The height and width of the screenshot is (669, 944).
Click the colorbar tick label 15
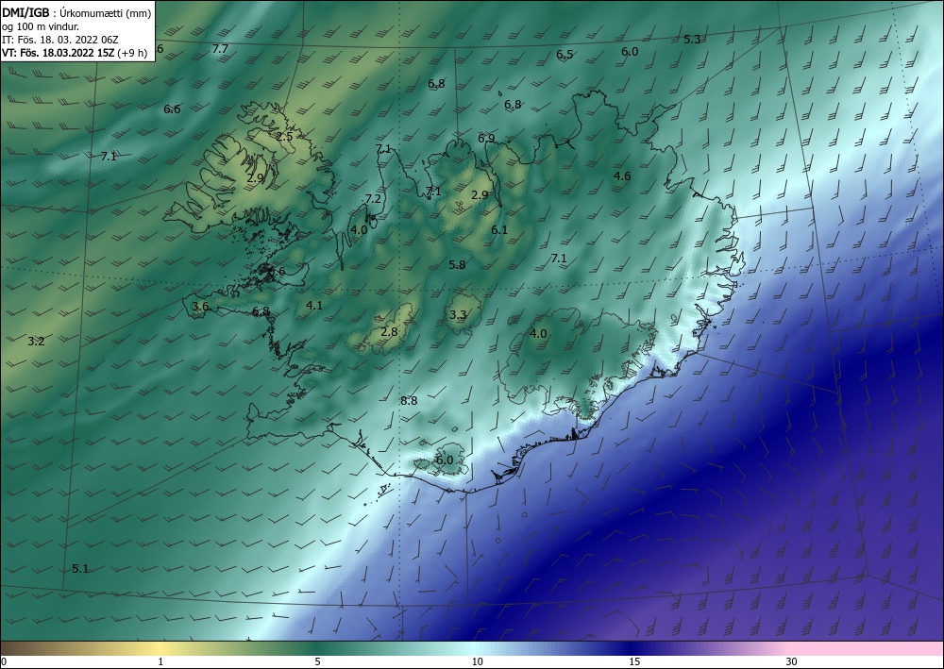pyautogui.click(x=634, y=662)
